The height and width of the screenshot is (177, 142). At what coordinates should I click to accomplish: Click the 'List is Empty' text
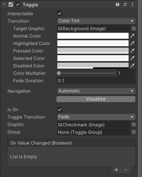tap(24, 157)
